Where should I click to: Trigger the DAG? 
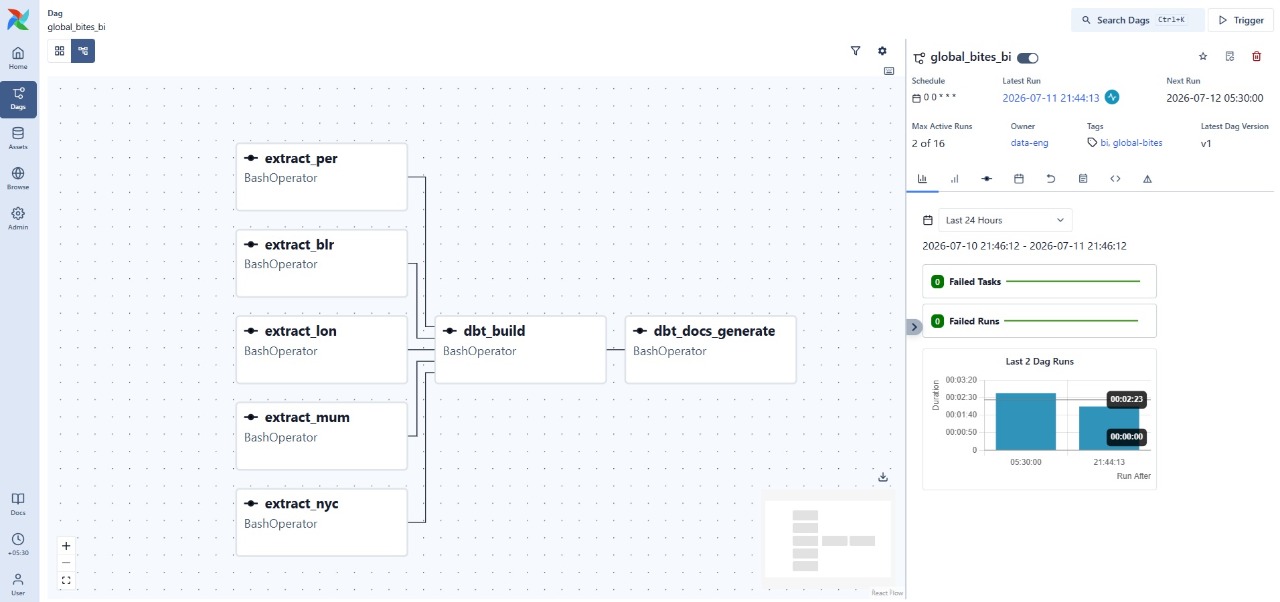(x=1241, y=20)
